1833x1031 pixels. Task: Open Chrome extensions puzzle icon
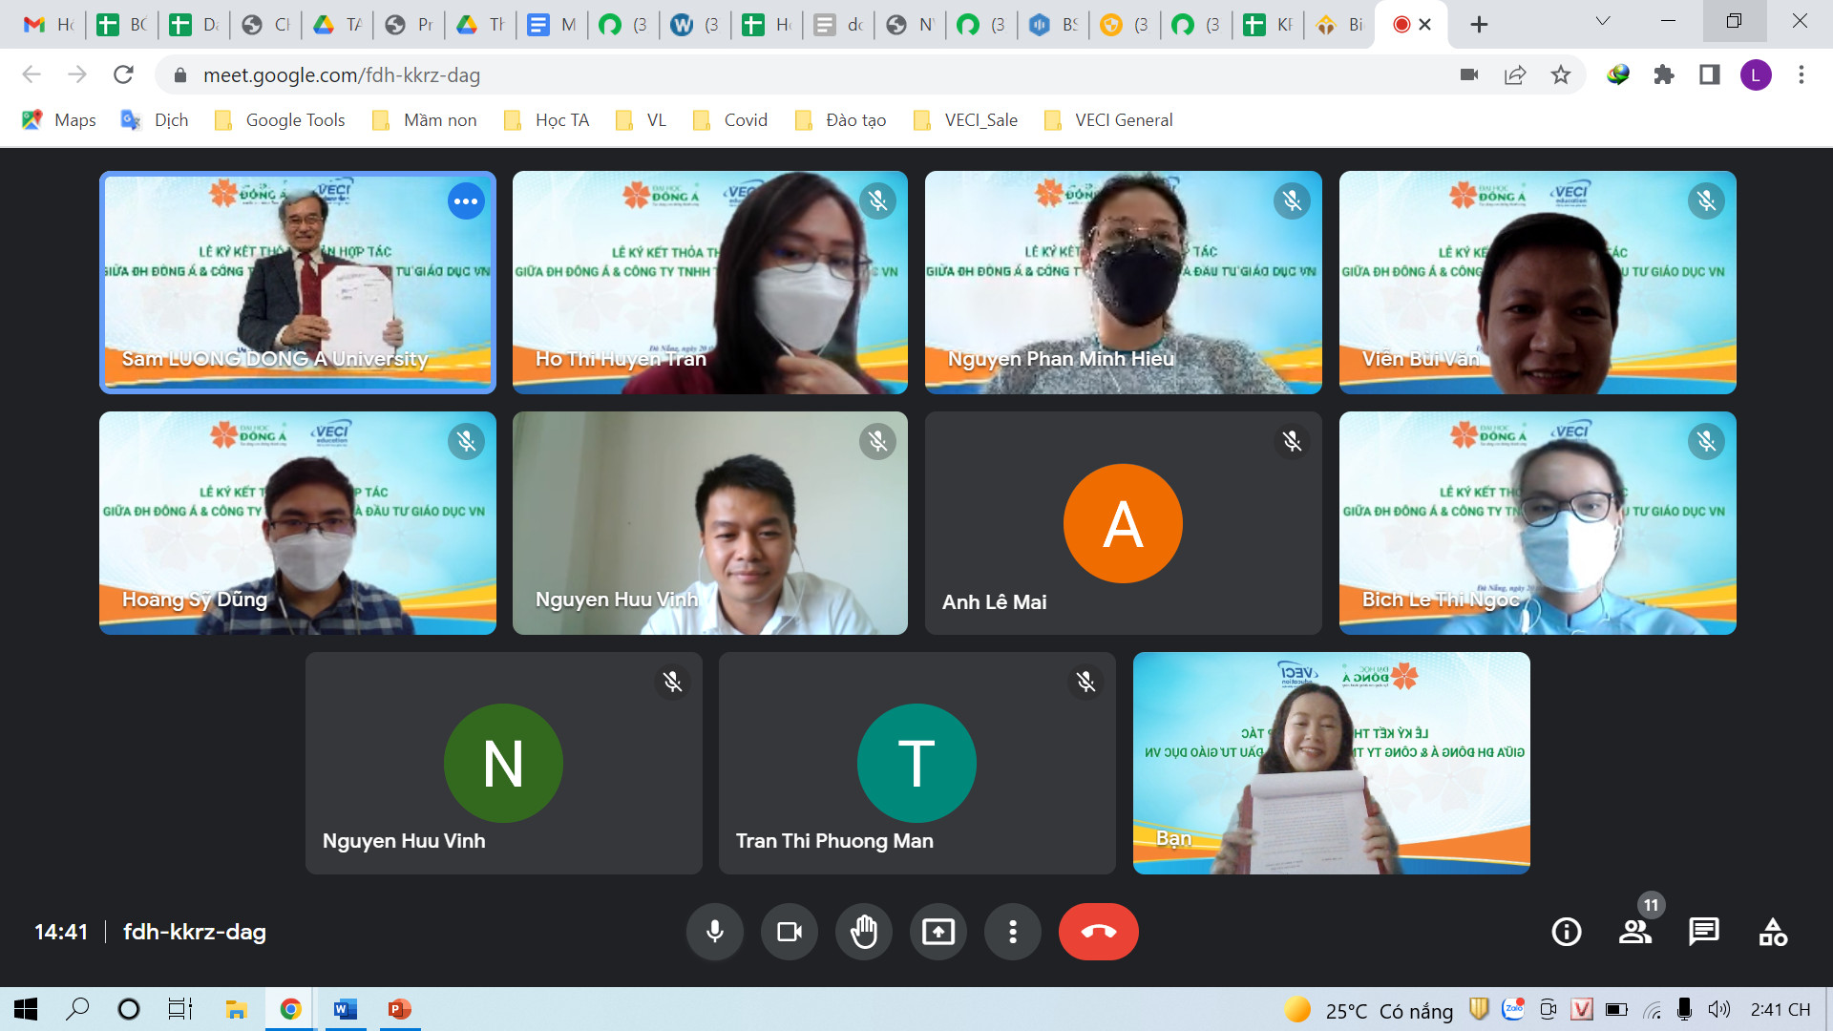tap(1663, 75)
